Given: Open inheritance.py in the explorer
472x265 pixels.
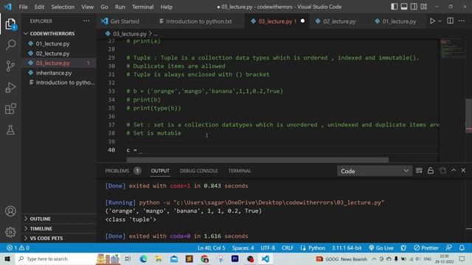Looking at the screenshot, I should click(54, 73).
